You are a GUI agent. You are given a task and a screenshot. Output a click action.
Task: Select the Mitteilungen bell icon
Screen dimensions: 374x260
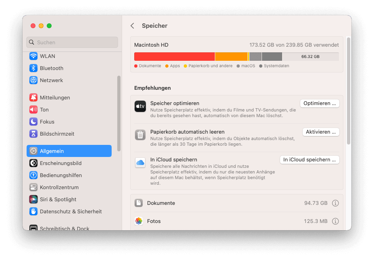[x=33, y=98]
